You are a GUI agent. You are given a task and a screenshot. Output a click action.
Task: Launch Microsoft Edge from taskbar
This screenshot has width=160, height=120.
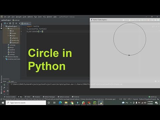pos(60,103)
